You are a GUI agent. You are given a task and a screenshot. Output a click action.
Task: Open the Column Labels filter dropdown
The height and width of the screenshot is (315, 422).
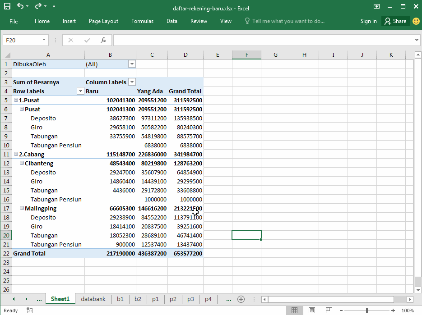131,82
